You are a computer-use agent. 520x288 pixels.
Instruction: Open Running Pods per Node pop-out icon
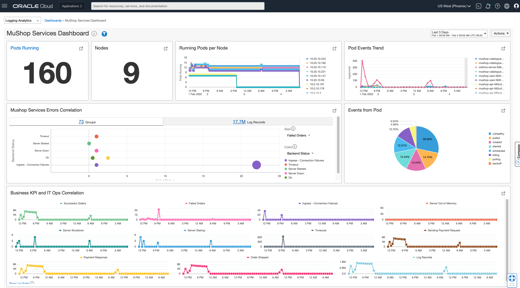pyautogui.click(x=334, y=48)
